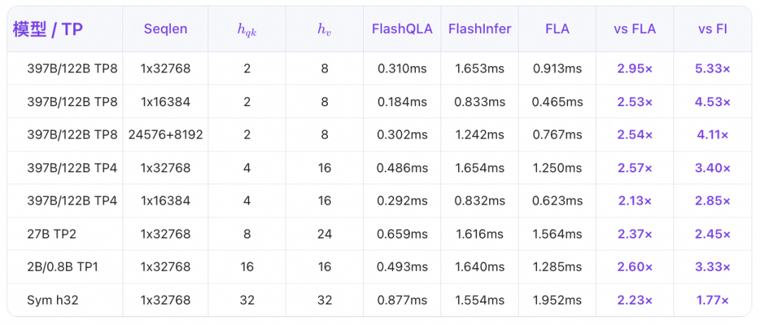Click the 5.33× speedup value

pos(712,69)
